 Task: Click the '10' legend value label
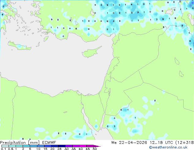pos(38,149)
